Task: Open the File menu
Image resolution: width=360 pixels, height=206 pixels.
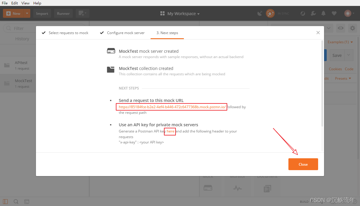Action: click(x=5, y=3)
